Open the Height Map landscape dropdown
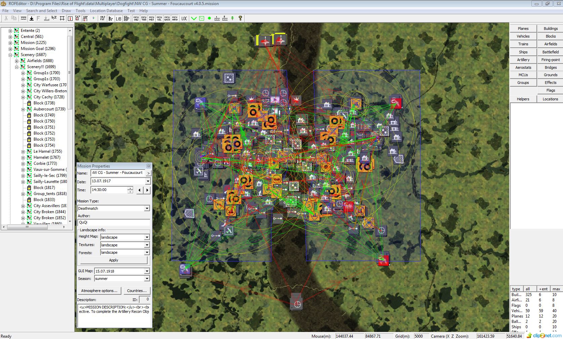Viewport: 563px width, 339px height. [147, 237]
